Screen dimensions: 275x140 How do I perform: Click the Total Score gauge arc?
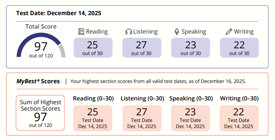point(41,45)
